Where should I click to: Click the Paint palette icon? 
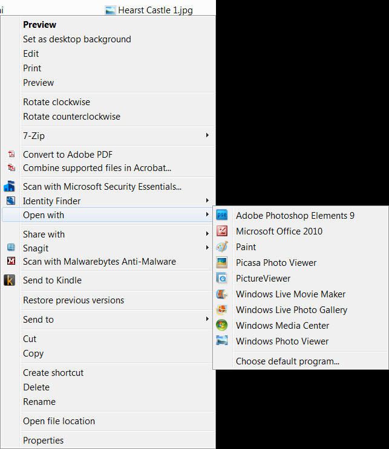[x=222, y=247]
